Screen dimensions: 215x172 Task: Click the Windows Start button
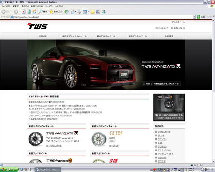pos(9,170)
